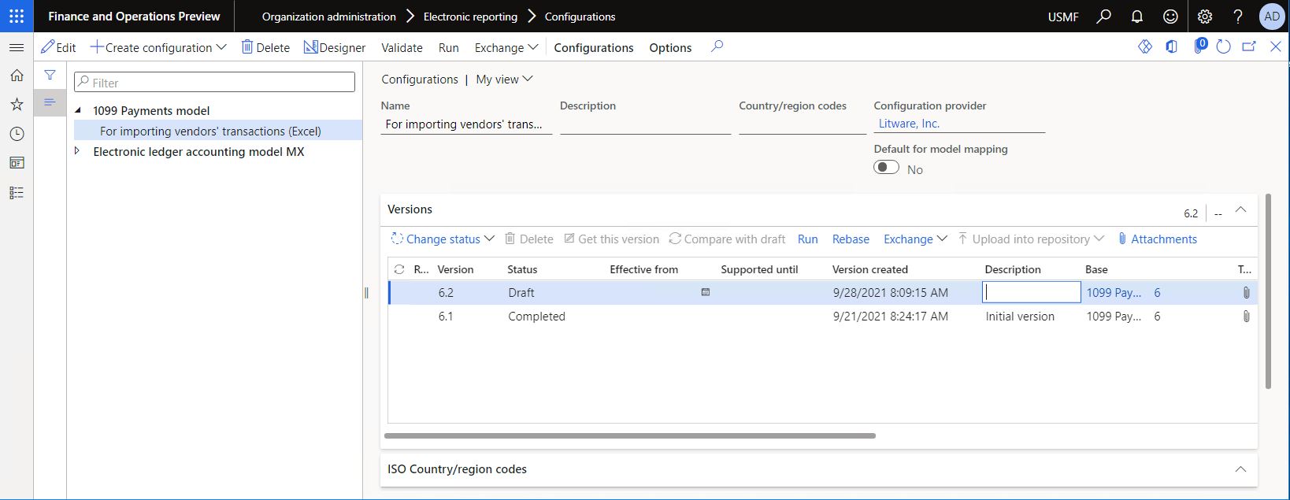Open the attachments badge icon with zero count

pos(1199,46)
